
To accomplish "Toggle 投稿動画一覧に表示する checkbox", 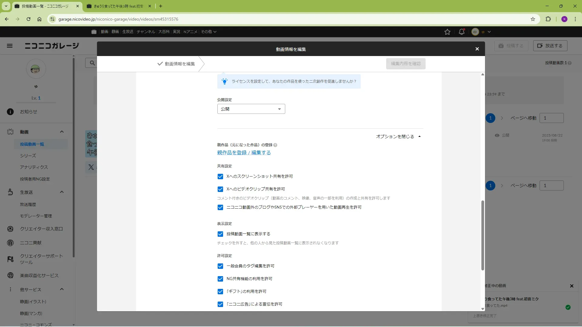I will point(220,234).
